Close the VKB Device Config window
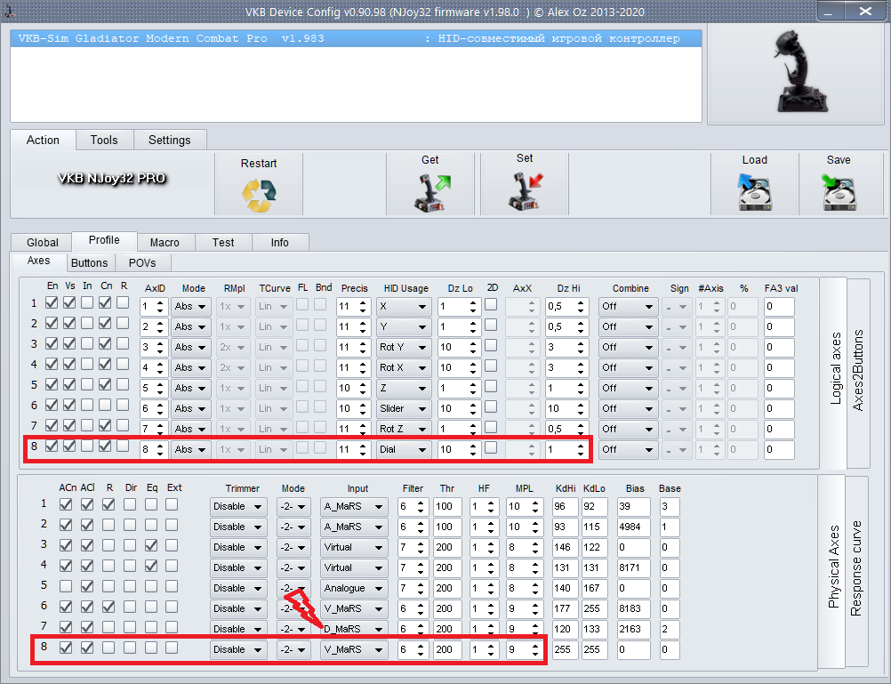 [x=865, y=11]
